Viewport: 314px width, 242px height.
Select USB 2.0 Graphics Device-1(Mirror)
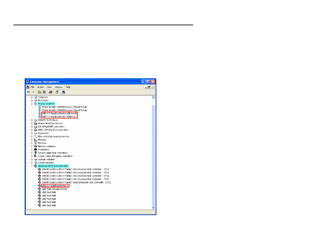point(59,117)
